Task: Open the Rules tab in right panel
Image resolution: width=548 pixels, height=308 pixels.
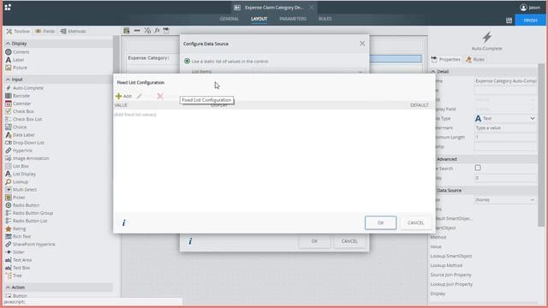Action: 475,59
